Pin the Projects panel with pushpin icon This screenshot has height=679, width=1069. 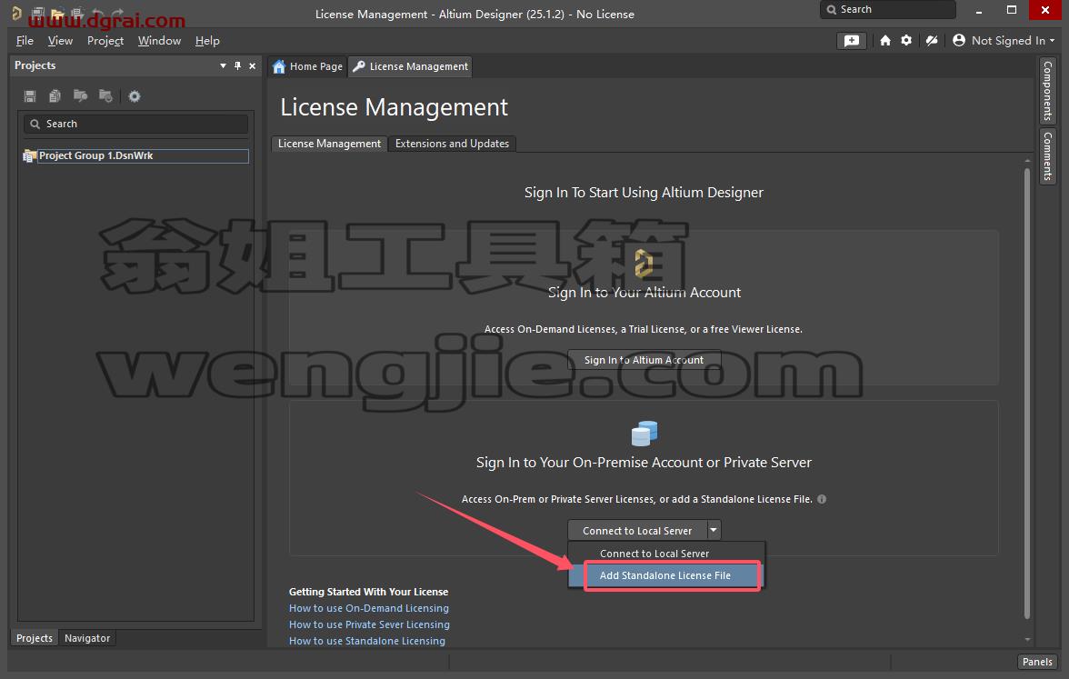coord(237,65)
